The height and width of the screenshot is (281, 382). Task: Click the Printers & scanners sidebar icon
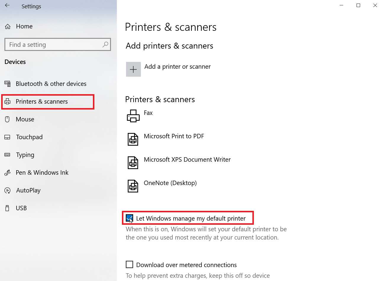point(7,102)
